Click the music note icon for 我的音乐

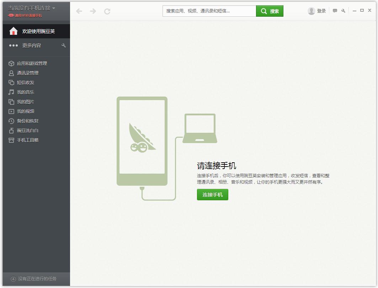click(x=11, y=92)
